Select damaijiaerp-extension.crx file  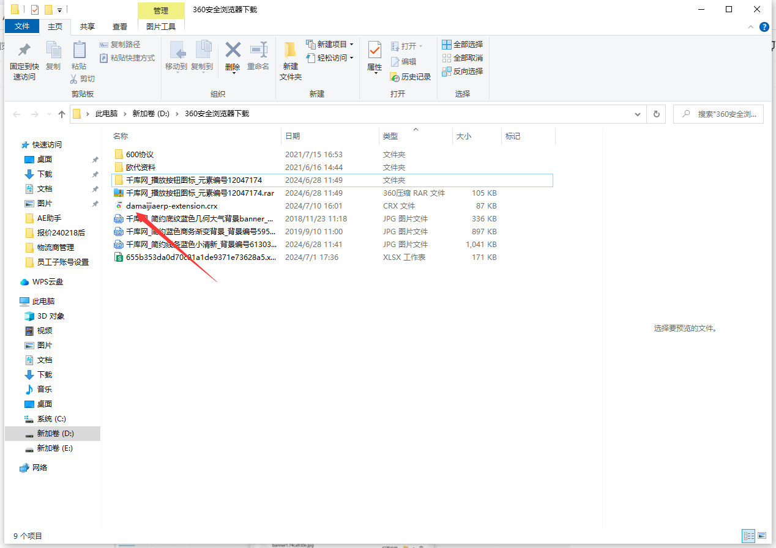click(x=171, y=206)
